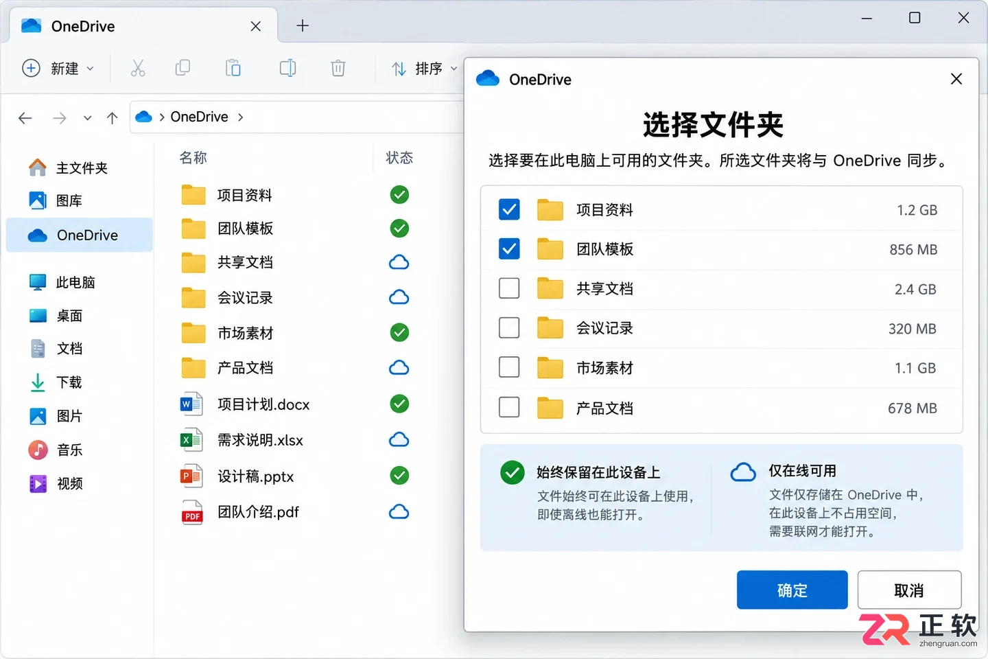Click cloud status icon of 共享文档 row
The image size is (988, 659).
coord(399,262)
